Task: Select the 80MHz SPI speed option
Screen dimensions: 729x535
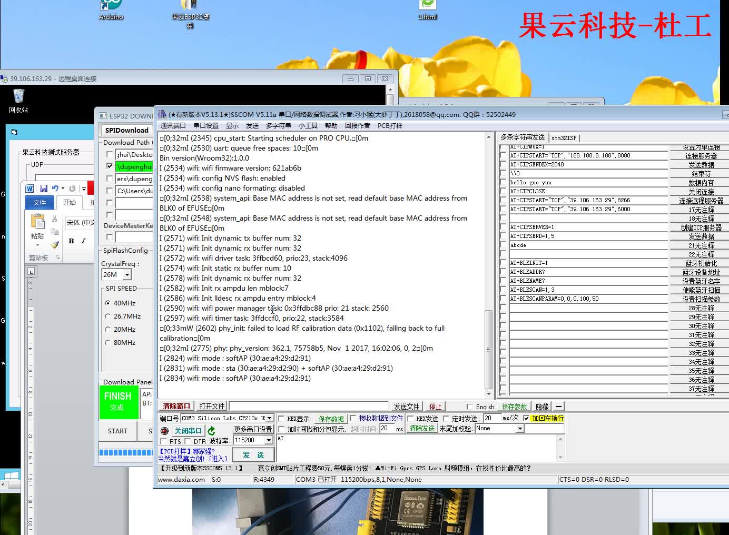Action: 107,343
